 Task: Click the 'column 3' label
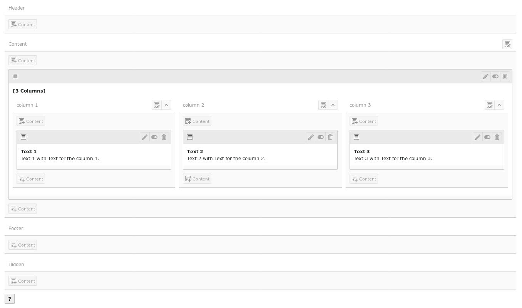click(360, 105)
